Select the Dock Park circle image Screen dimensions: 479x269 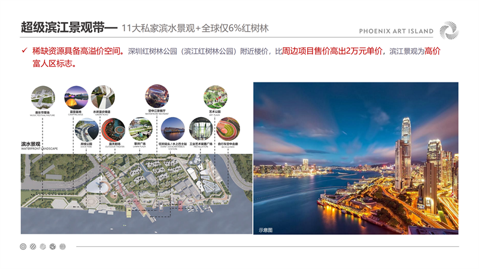pyautogui.click(x=87, y=129)
